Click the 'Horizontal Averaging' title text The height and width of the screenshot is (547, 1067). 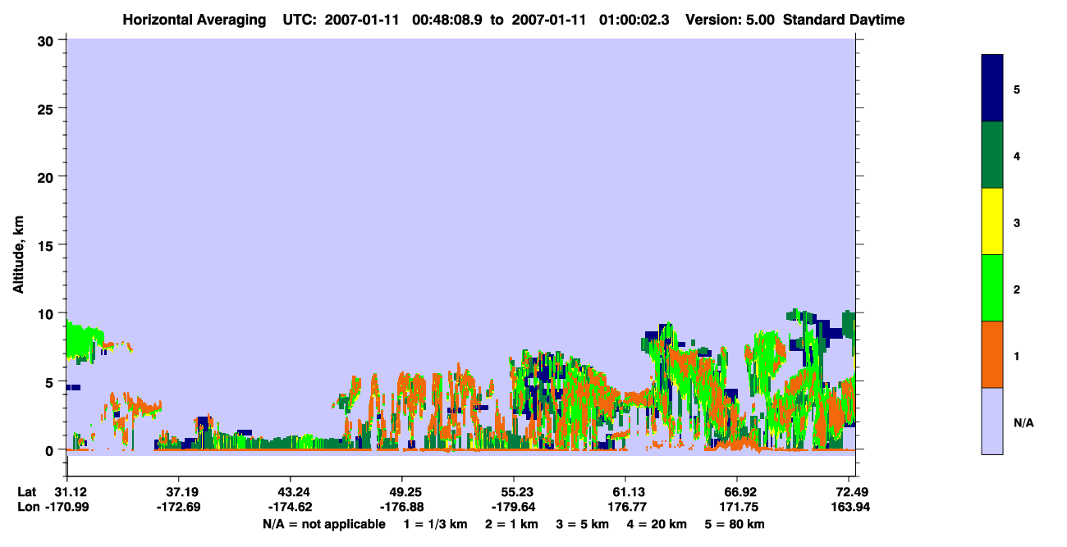[195, 20]
